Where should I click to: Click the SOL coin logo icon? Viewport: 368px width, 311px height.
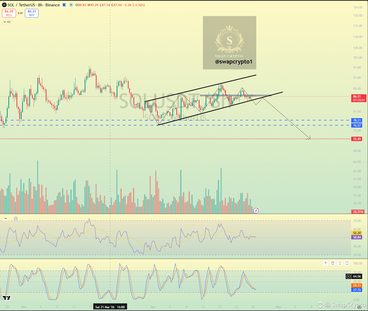pos(4,5)
